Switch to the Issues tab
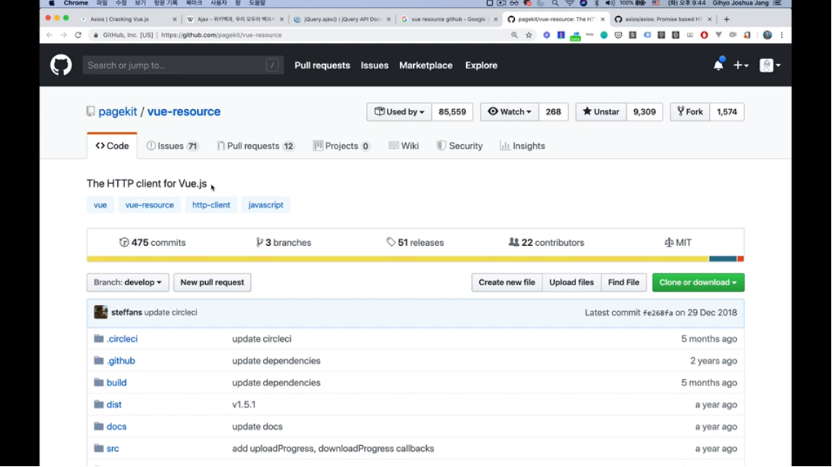 (x=172, y=146)
